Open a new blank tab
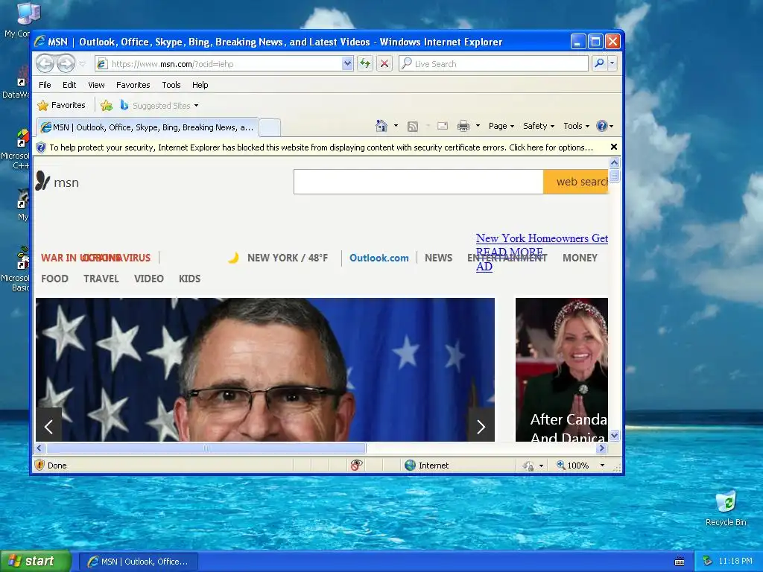The height and width of the screenshot is (572, 763). point(270,127)
